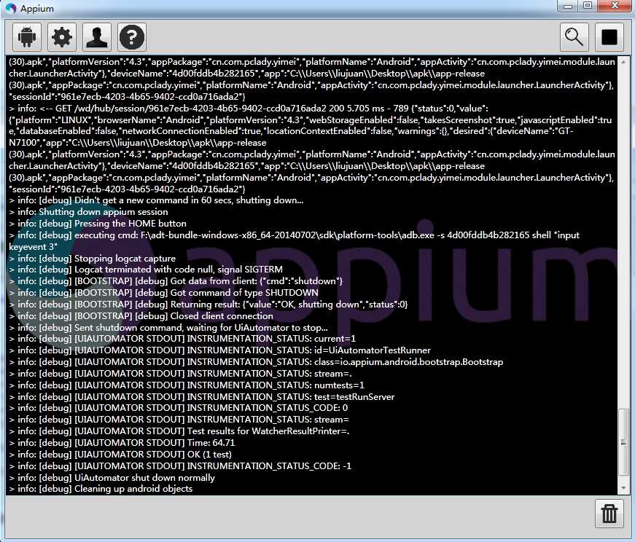The image size is (635, 542).
Task: Open General Settings gear icon
Action: (x=62, y=37)
